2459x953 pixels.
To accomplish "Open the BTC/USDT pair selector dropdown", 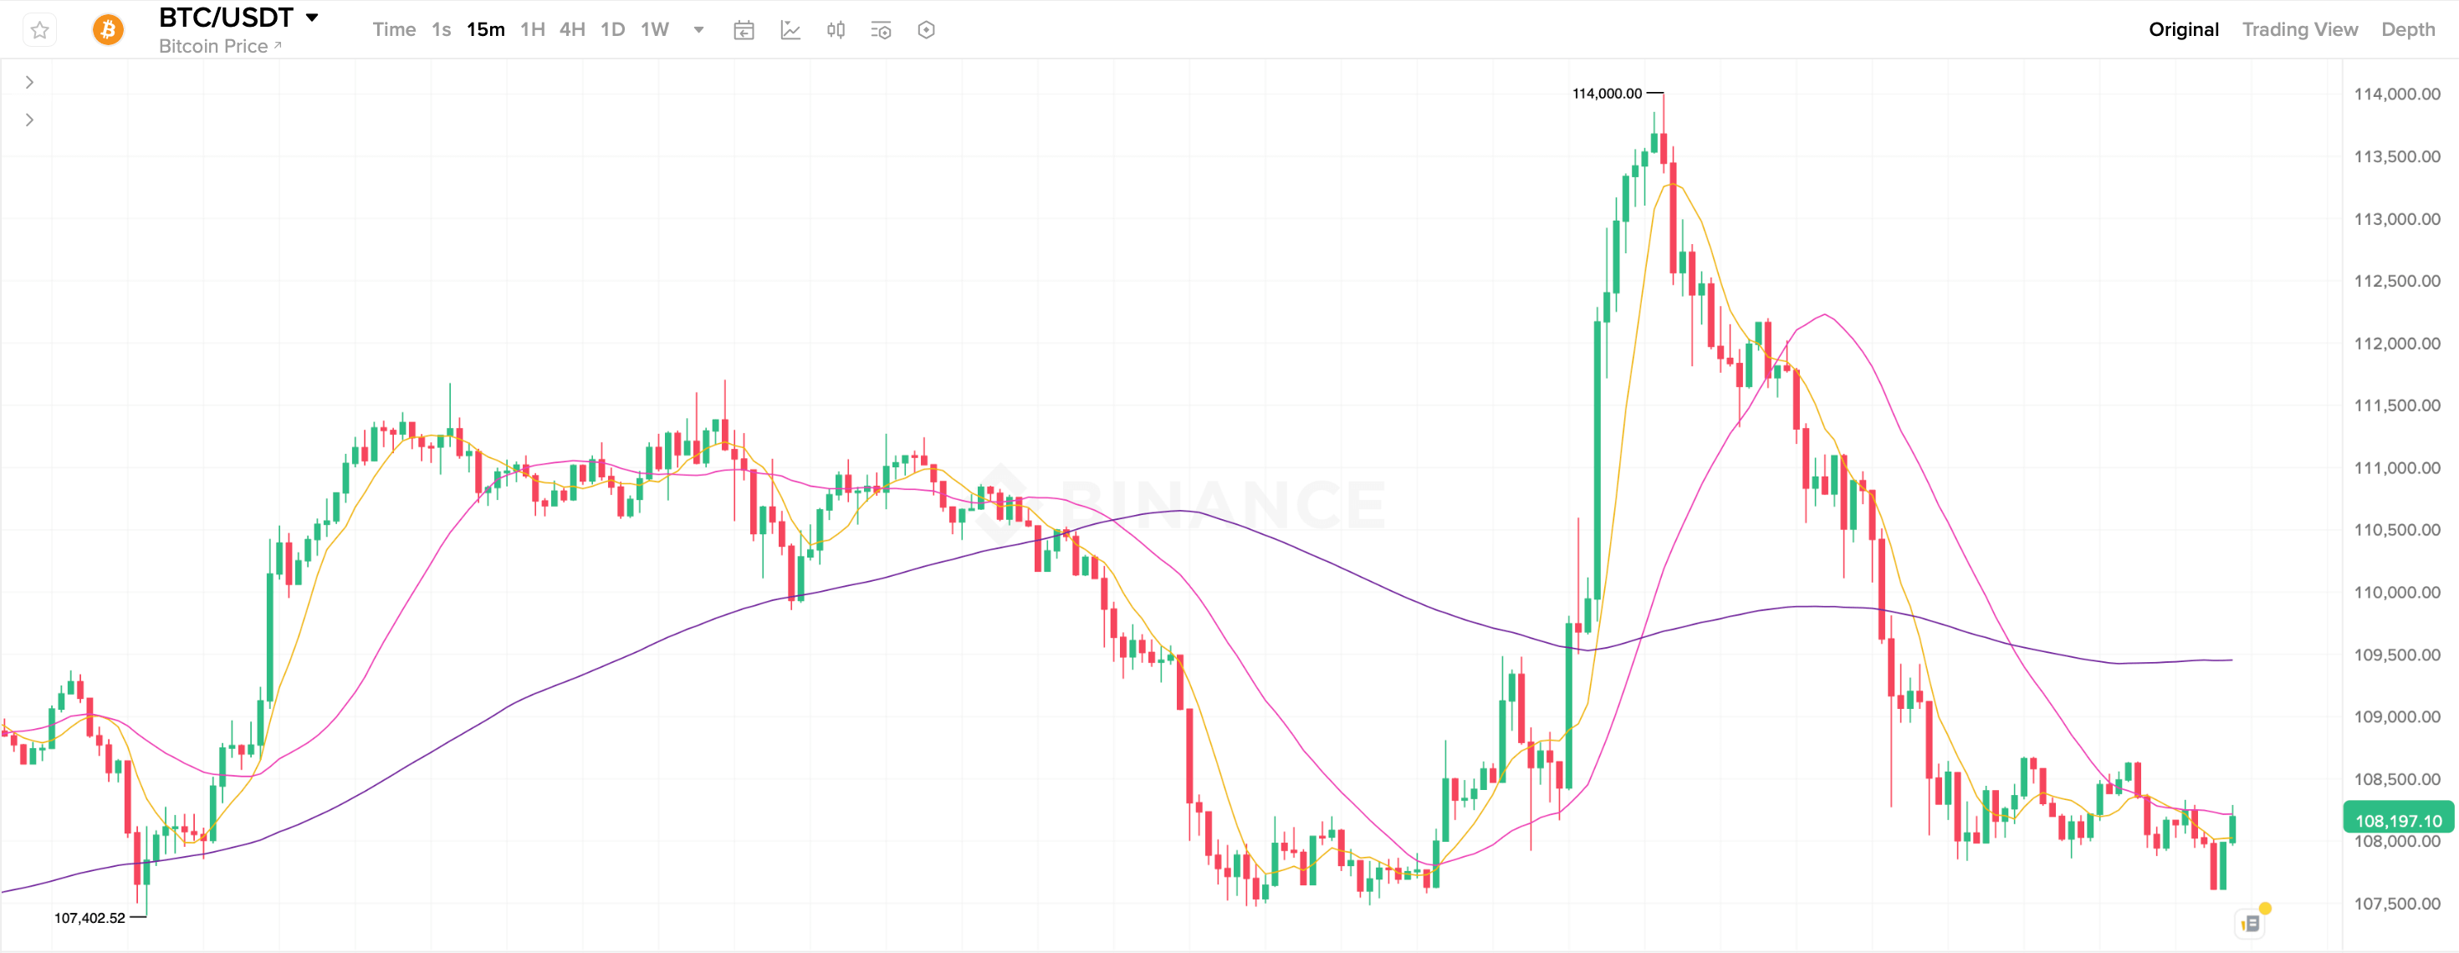I will click(312, 18).
